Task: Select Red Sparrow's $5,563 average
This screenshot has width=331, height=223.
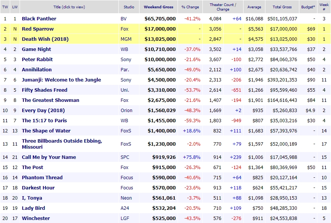Action: pyautogui.click(x=256, y=29)
